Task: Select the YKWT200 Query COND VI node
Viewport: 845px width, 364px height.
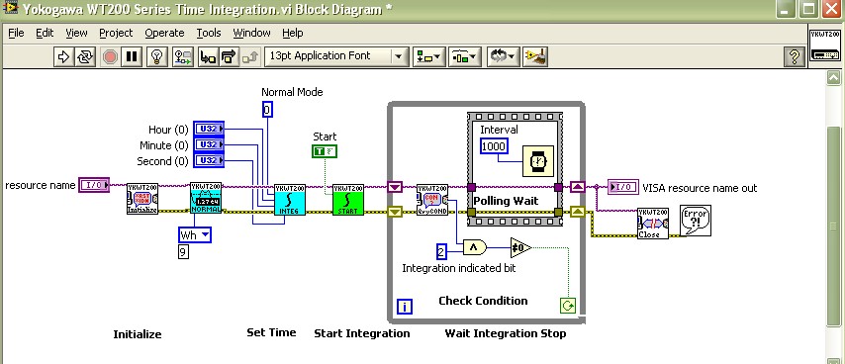Action: (x=432, y=200)
